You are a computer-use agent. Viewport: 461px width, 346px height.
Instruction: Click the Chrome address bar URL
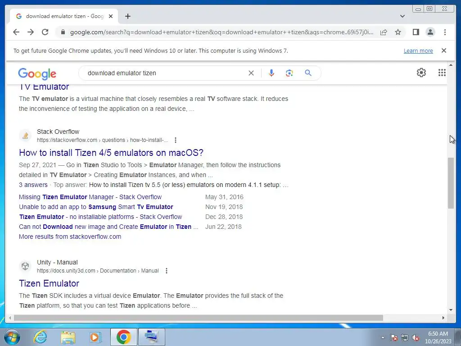point(221,32)
